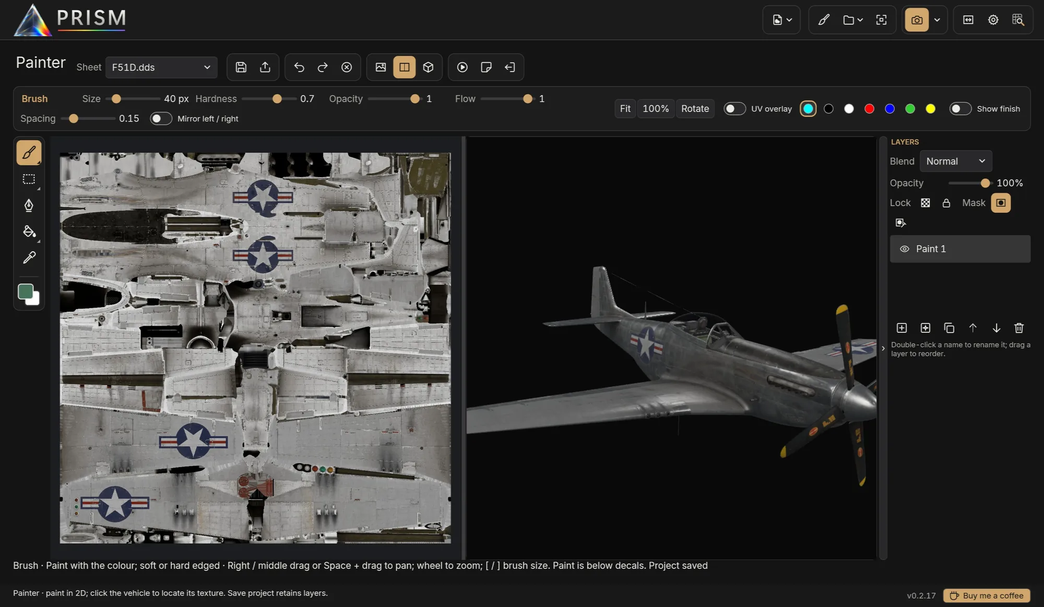Click the save project floppy icon
Image resolution: width=1044 pixels, height=607 pixels.
(x=241, y=67)
